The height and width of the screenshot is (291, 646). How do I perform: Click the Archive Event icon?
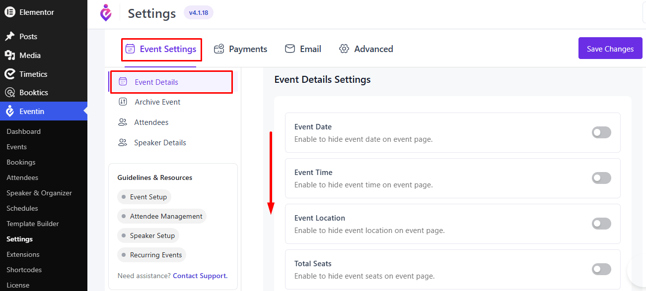[x=123, y=102]
